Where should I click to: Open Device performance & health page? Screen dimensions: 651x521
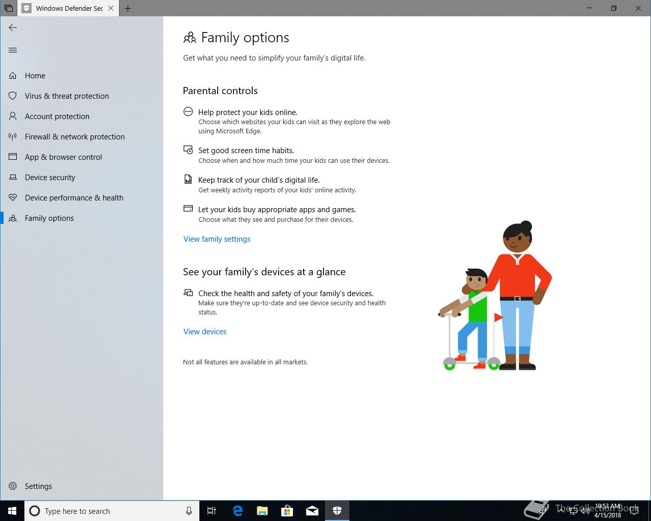point(81,197)
